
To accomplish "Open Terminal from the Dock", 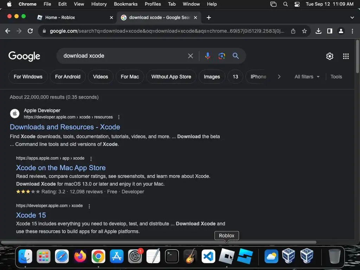I will click(172, 256).
